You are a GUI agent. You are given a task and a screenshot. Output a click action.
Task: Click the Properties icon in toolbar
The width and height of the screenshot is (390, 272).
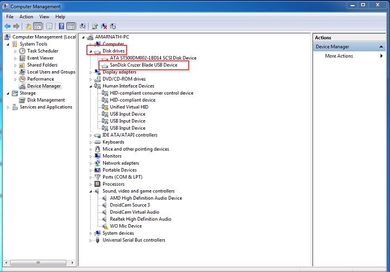(48, 26)
